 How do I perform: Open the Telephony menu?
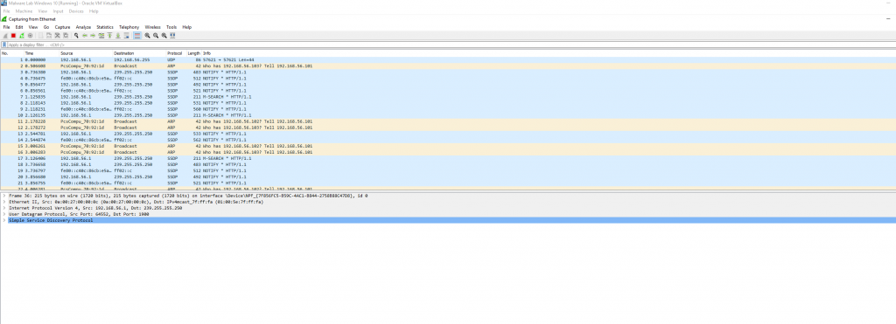(x=129, y=27)
